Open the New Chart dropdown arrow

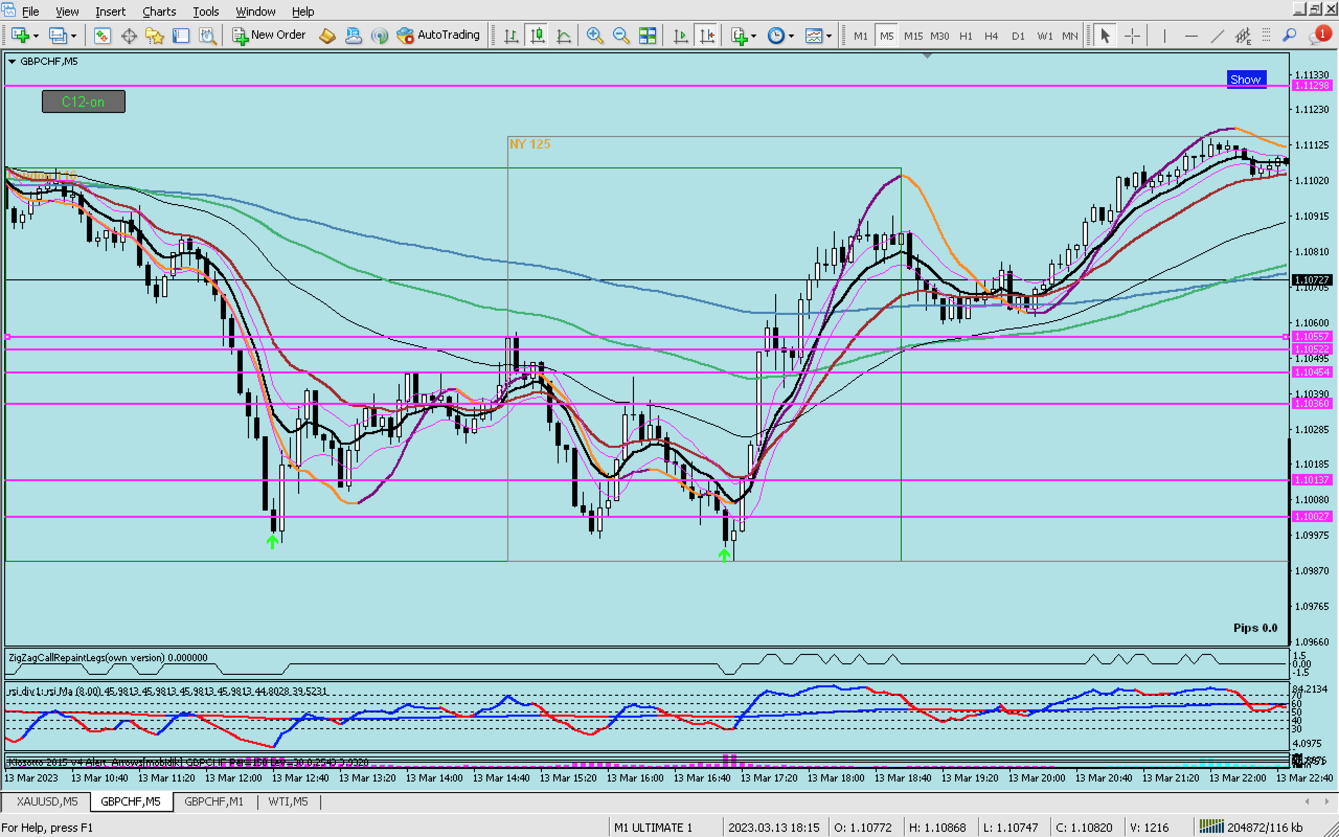click(x=36, y=36)
